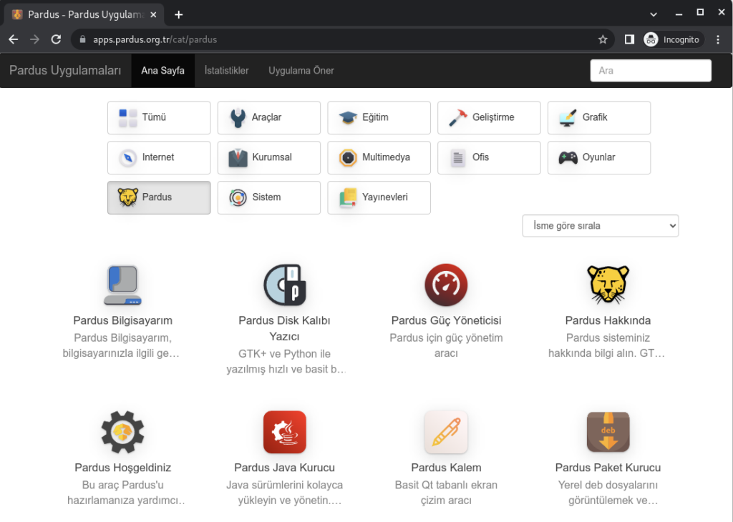Click the 'Basit Qt tabanlı ekran çizim aracı' description
The width and height of the screenshot is (733, 522).
(446, 493)
